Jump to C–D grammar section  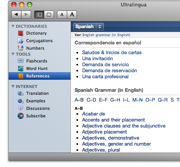(x=91, y=100)
